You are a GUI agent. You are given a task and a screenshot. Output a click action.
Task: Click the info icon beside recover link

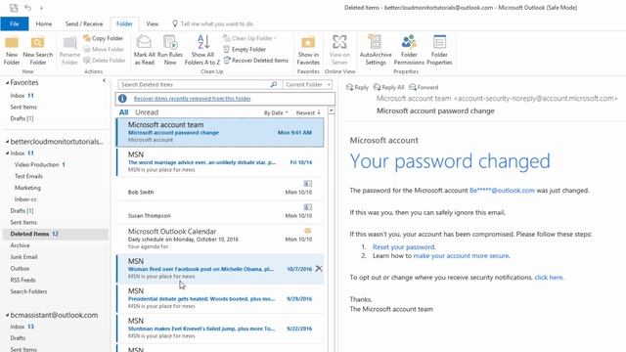point(122,99)
